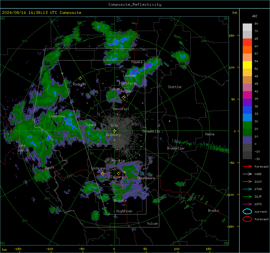The image size is (270, 253).
Task: Click the Blackfalds label
Action: tap(127, 83)
